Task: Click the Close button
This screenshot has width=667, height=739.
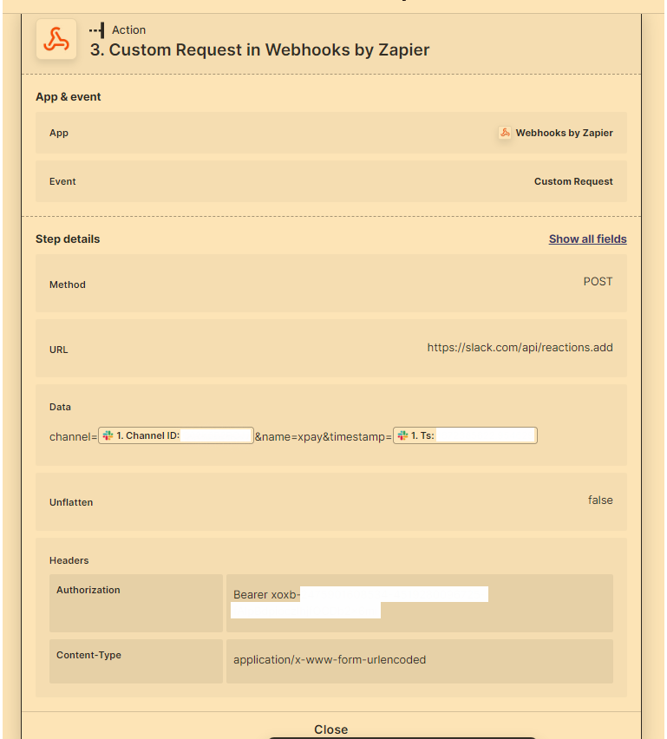Action: (x=331, y=729)
